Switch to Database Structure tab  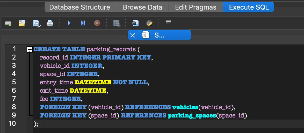(80, 7)
